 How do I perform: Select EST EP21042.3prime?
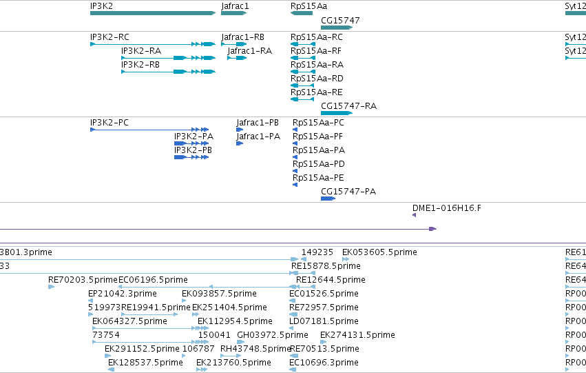pos(90,301)
